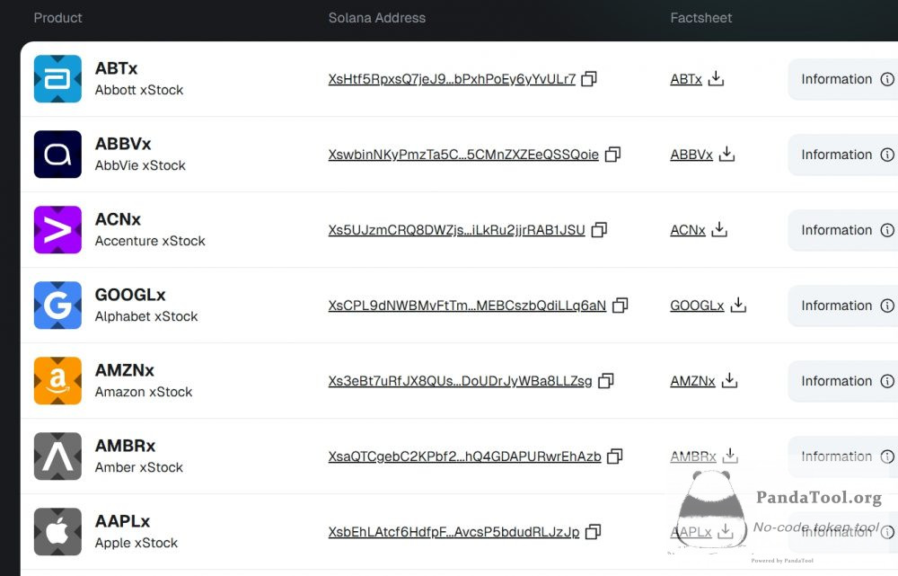Click the Product column header
Viewport: 898px width, 576px height.
click(x=57, y=18)
